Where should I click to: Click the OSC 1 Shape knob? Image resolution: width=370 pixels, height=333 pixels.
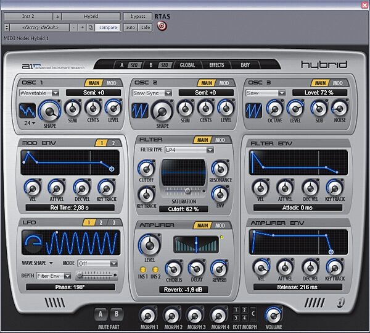(x=50, y=111)
